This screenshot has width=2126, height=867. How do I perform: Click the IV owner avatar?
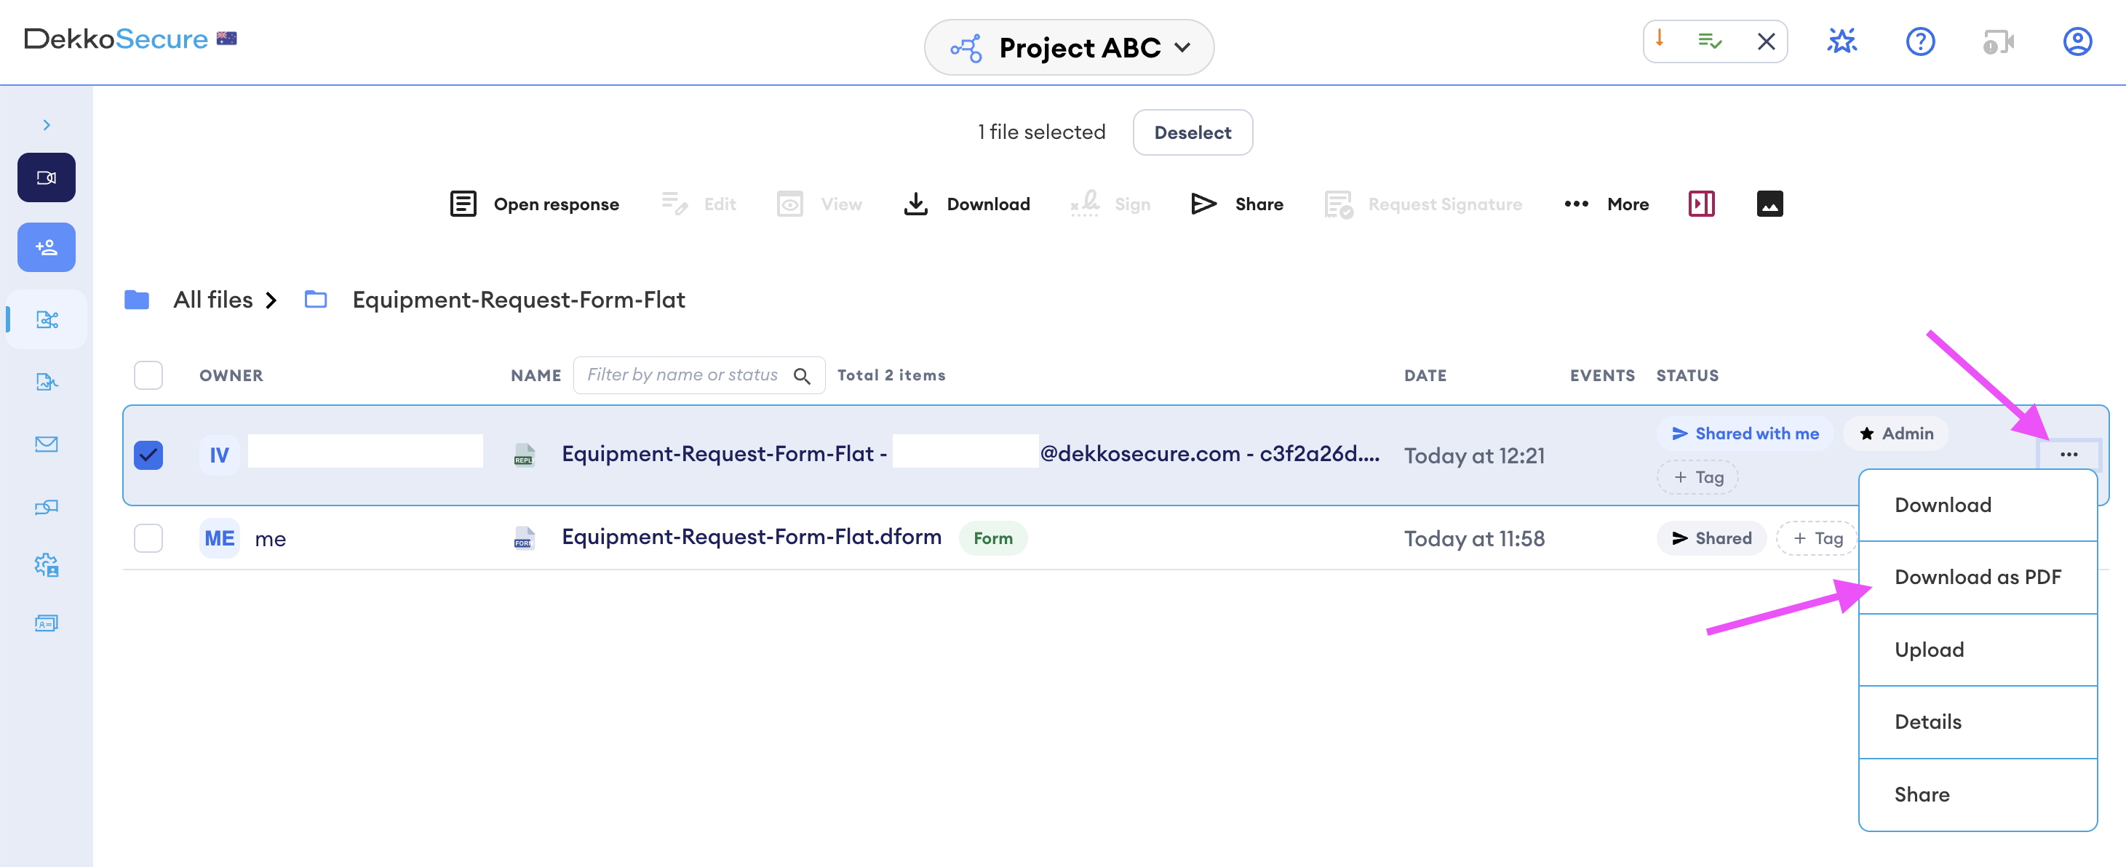(x=220, y=455)
